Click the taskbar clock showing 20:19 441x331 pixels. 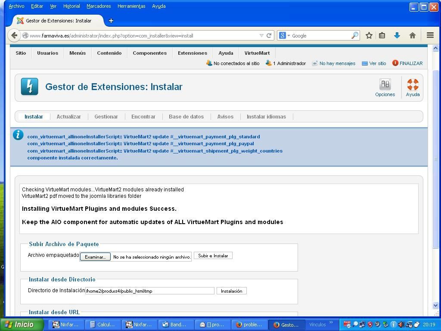coord(429,325)
